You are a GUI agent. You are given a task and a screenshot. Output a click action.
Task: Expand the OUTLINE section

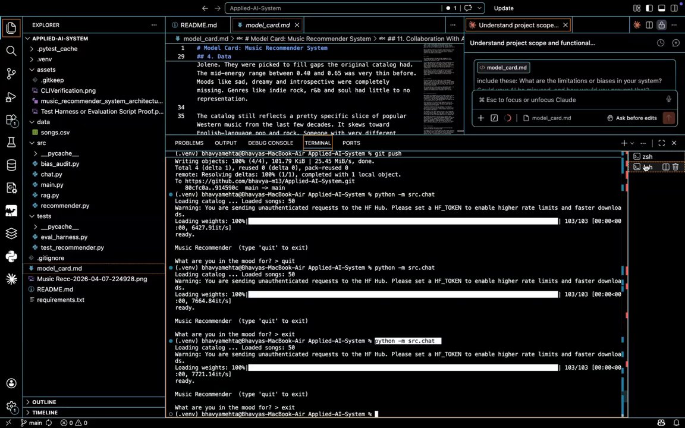click(x=43, y=402)
